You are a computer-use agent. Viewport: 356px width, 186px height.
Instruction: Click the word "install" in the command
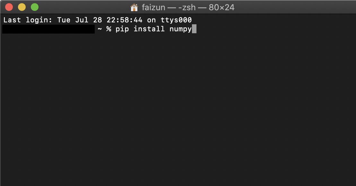pos(149,29)
